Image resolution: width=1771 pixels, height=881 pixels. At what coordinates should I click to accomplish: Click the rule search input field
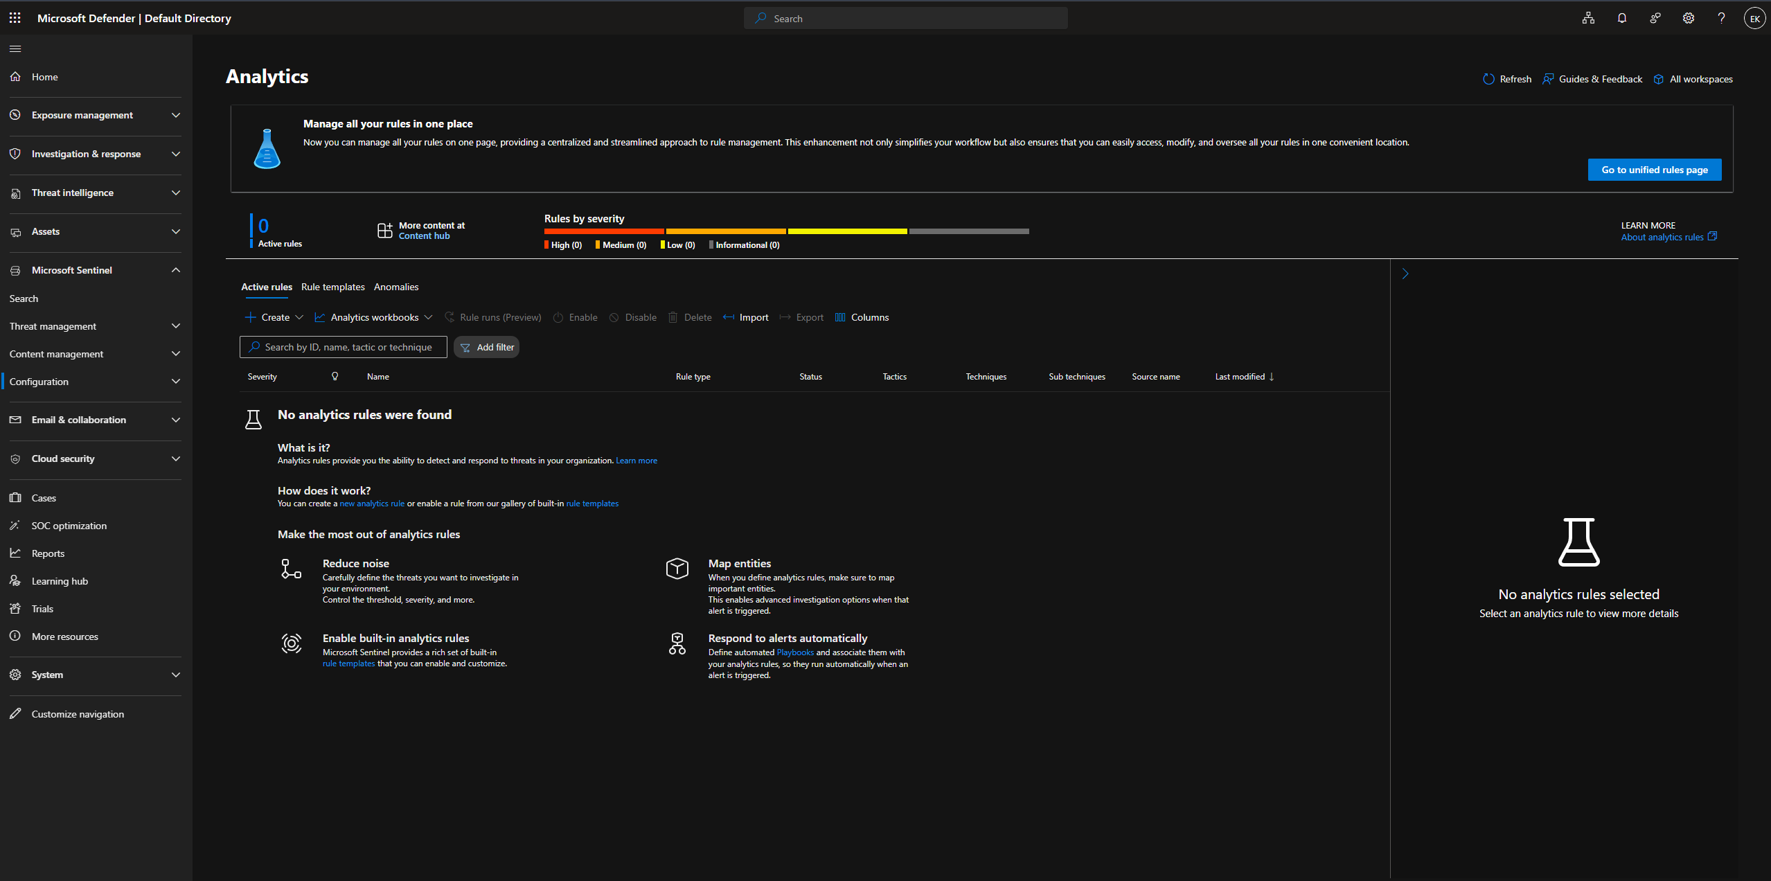click(x=348, y=347)
